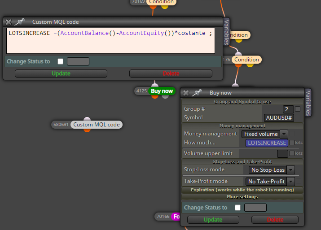Collapse Stop-Loss and Take-Profit section
The width and height of the screenshot is (321, 230).
pos(242,162)
